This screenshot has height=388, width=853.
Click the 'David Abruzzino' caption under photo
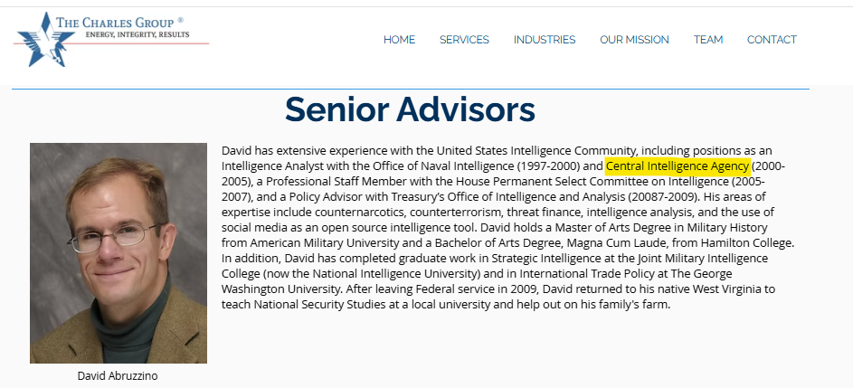click(118, 376)
